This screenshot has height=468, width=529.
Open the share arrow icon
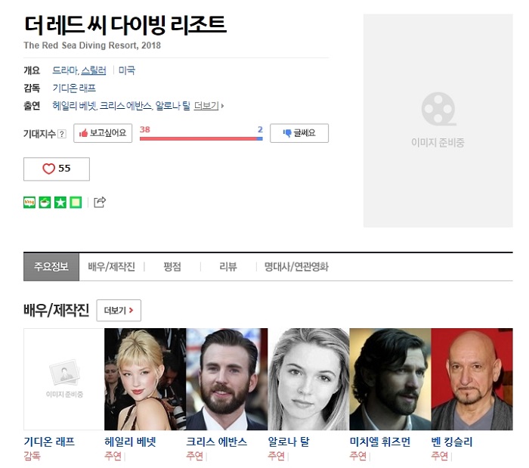pyautogui.click(x=100, y=202)
